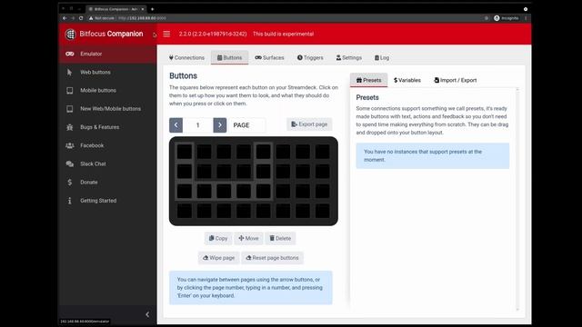This screenshot has width=582, height=327.
Task: Switch to the Surfaces tab
Action: [x=269, y=58]
